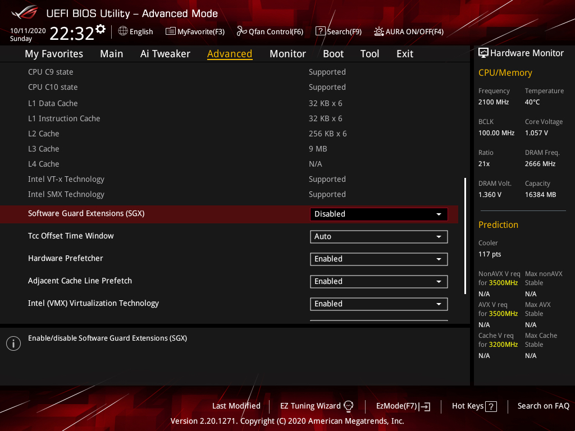Switch to the Main tab

click(x=112, y=54)
